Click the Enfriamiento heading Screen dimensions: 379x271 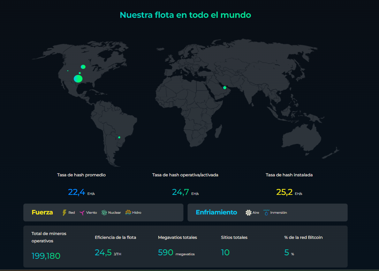coord(216,212)
